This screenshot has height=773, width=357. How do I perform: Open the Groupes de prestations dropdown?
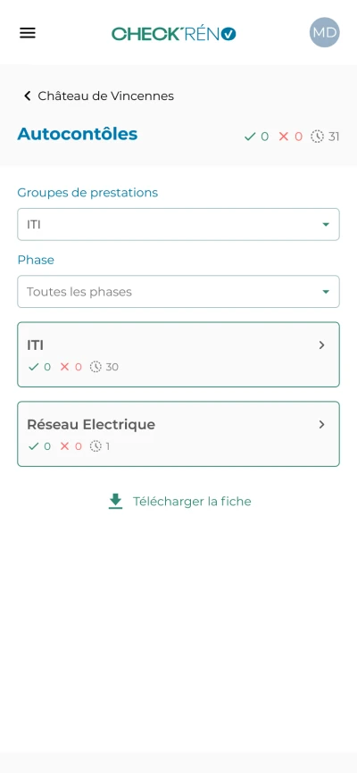point(178,224)
